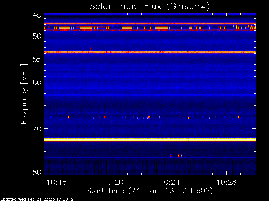Click the 'Start Time (24-Jan-13 10:15:05)' label
Screen dimensions: 269x201
tap(150, 191)
